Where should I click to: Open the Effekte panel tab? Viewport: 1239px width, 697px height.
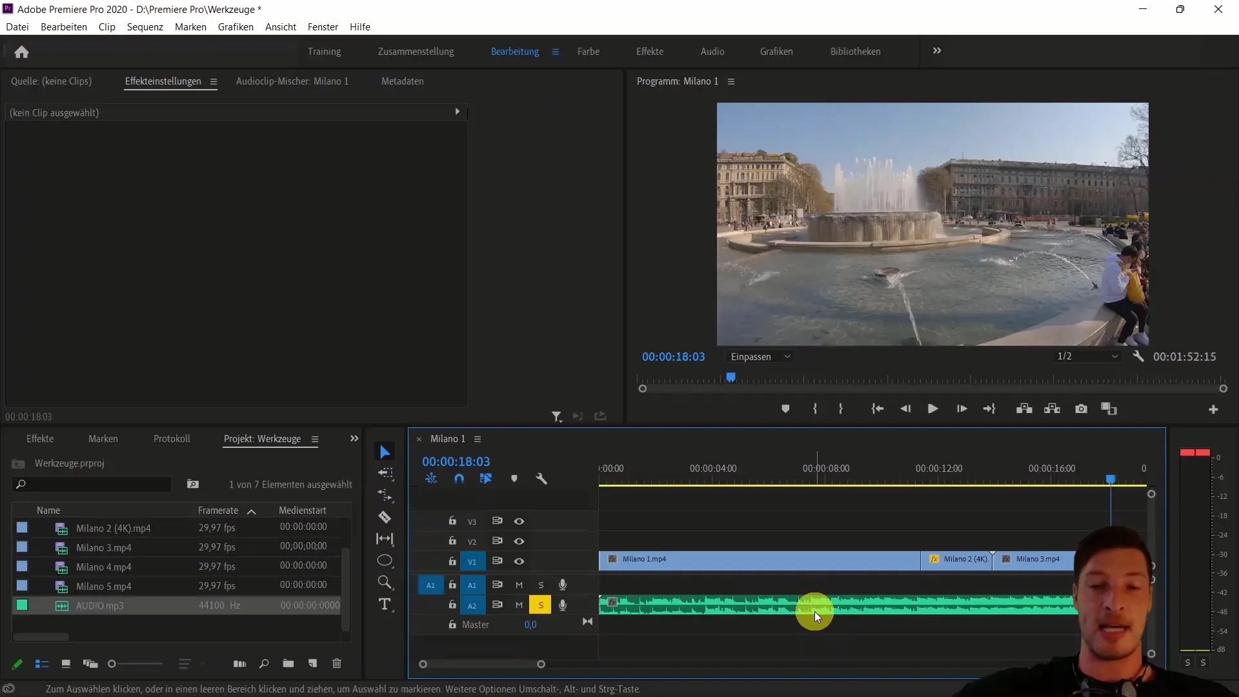point(40,439)
